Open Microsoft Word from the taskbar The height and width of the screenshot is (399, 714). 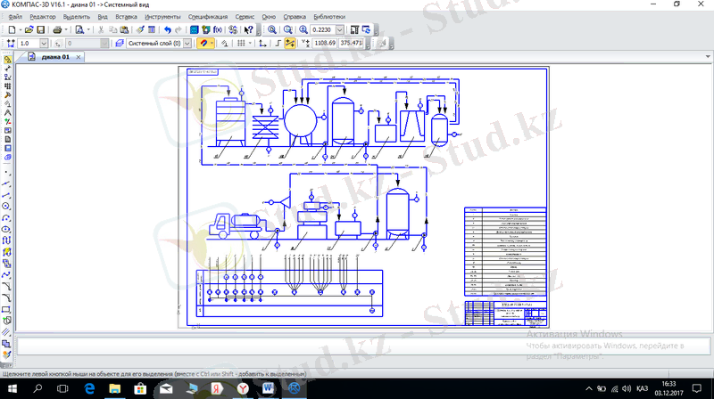[x=270, y=390]
